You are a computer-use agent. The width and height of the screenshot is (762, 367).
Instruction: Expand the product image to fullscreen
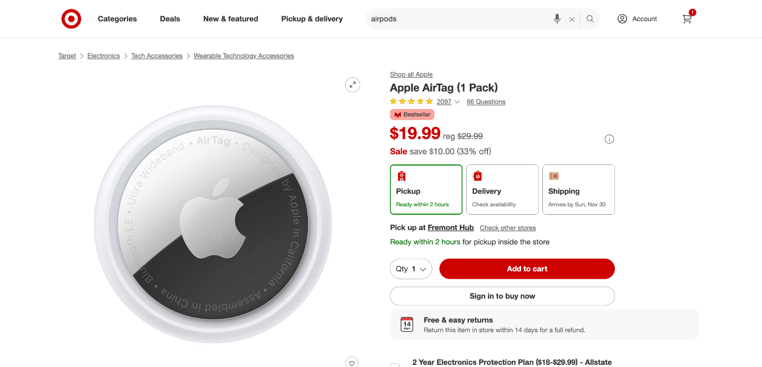tap(352, 85)
